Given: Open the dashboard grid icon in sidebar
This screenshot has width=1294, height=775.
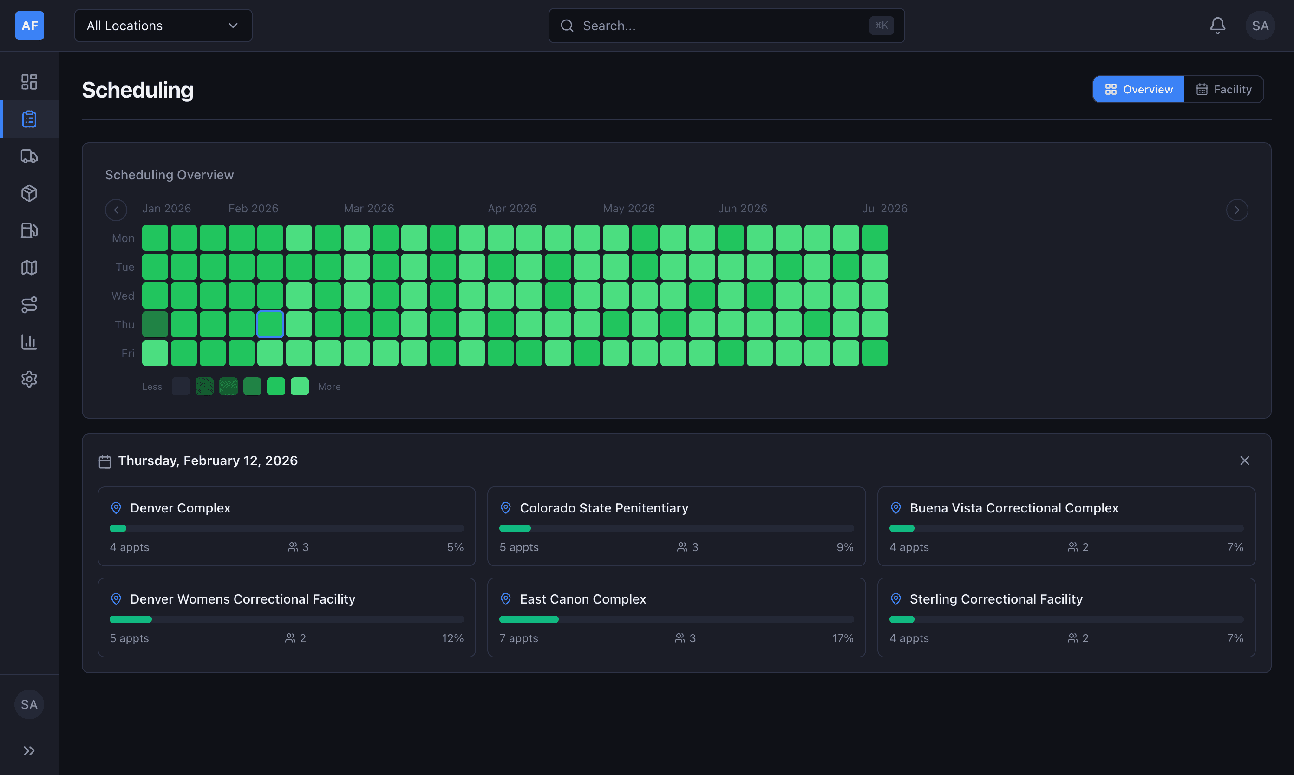Looking at the screenshot, I should (29, 81).
